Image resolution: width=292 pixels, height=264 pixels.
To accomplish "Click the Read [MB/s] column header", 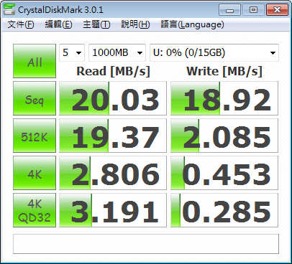I will [x=113, y=71].
